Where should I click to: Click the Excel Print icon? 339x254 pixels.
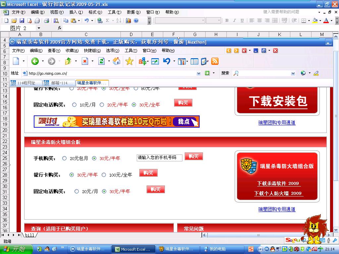pyautogui.click(x=46, y=21)
